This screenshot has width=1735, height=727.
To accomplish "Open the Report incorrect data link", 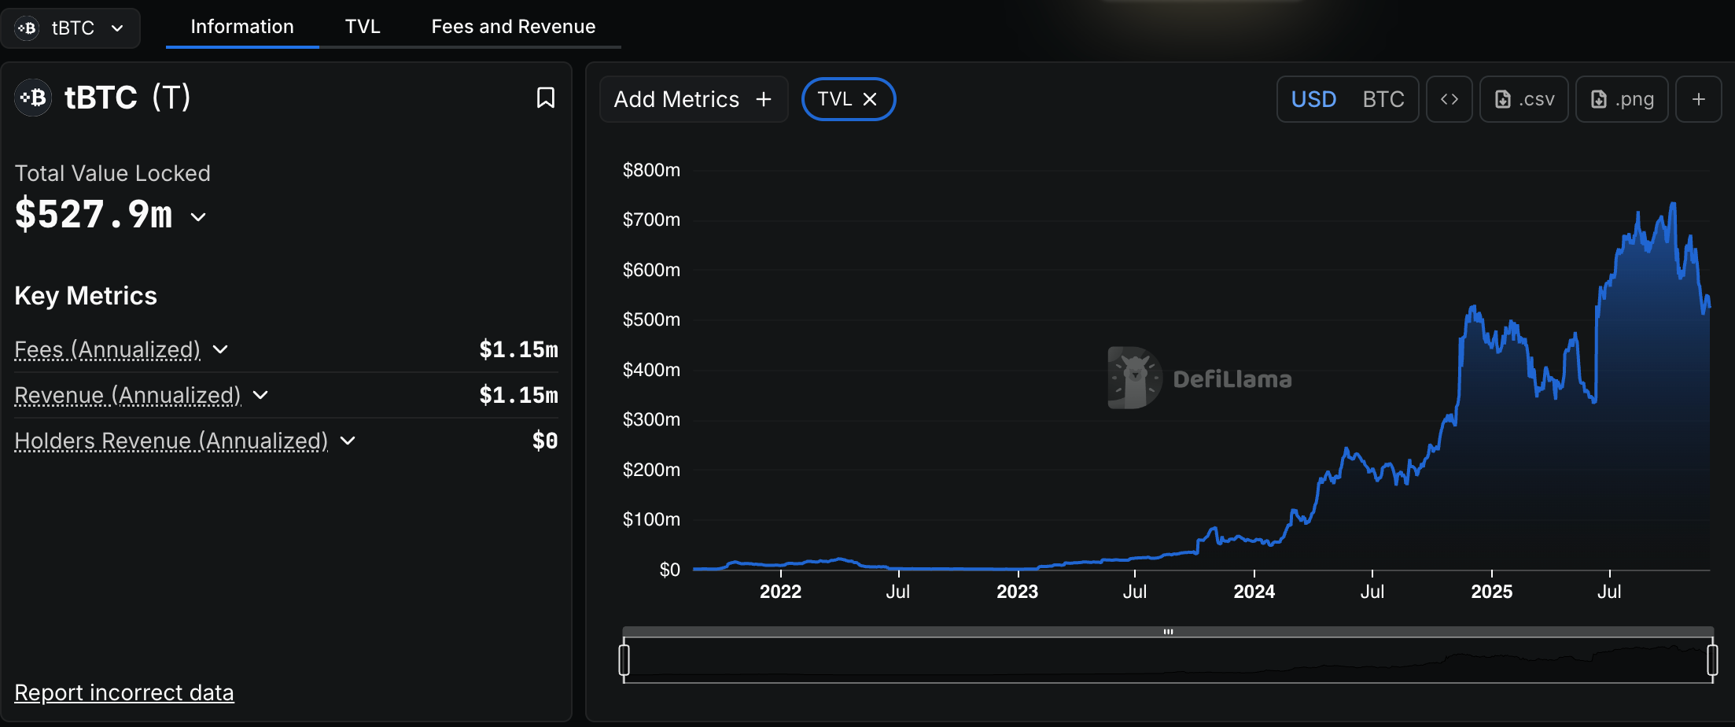I will point(124,692).
